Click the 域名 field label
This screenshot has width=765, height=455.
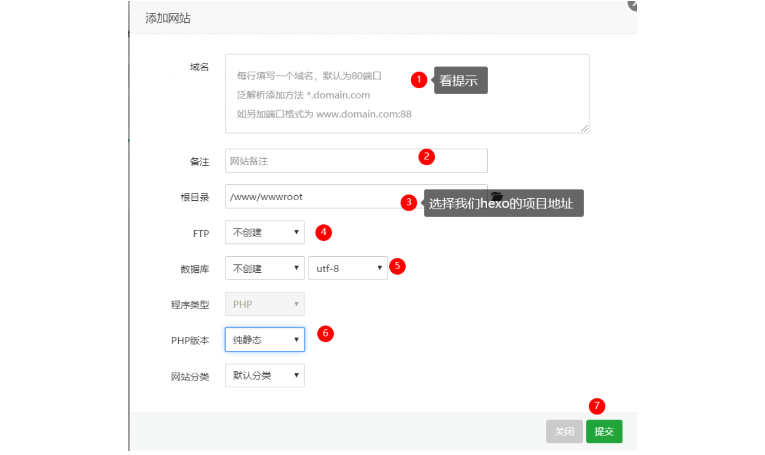tap(199, 67)
